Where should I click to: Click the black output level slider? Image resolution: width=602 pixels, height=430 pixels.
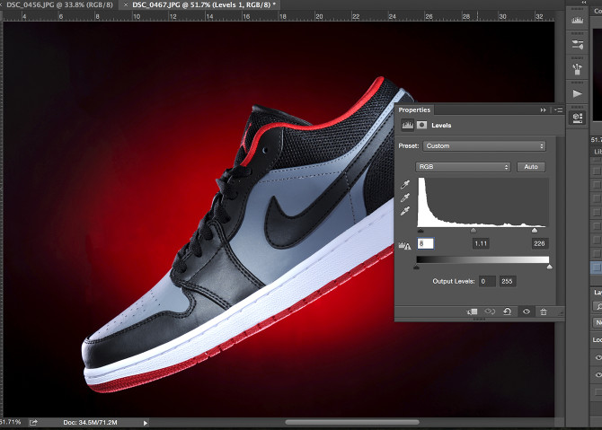[417, 267]
